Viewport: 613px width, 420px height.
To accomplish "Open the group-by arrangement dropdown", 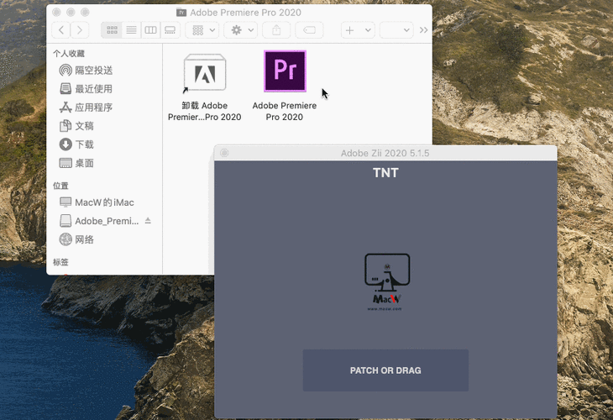I will coord(202,30).
